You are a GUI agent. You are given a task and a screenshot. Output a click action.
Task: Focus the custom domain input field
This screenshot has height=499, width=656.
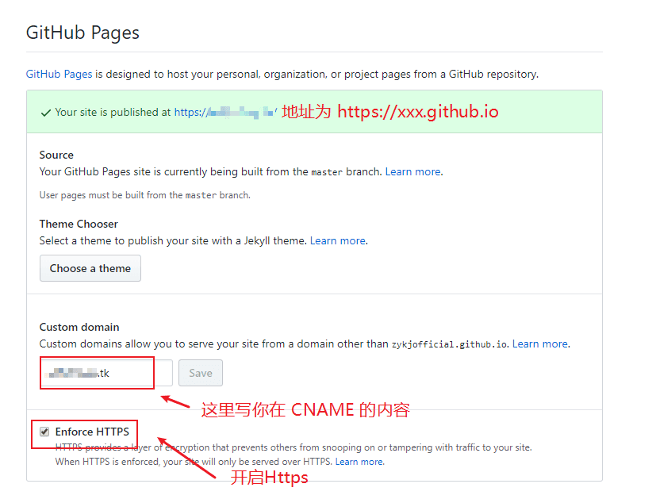pos(106,373)
